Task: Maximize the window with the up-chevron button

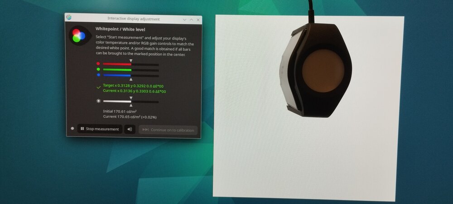Action: (x=191, y=19)
